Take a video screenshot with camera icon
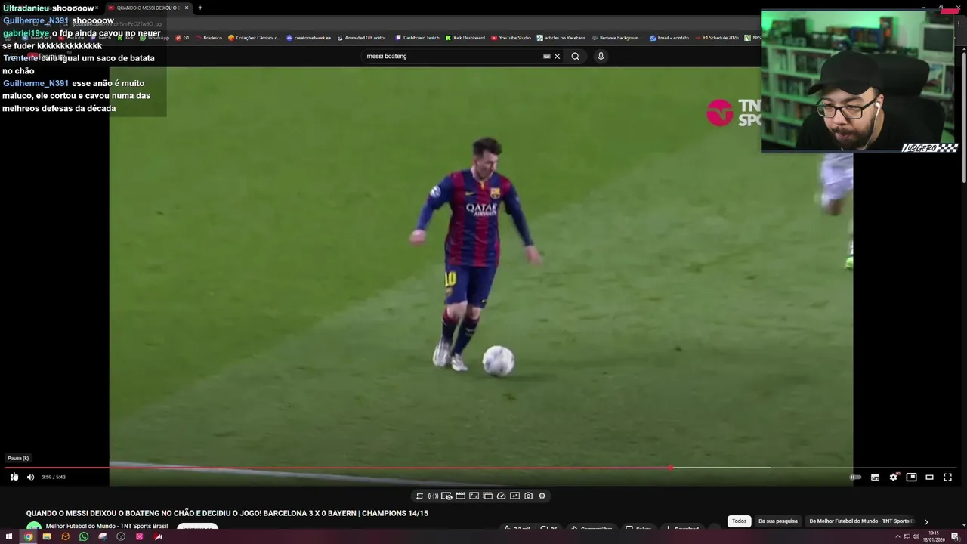 [x=528, y=496]
